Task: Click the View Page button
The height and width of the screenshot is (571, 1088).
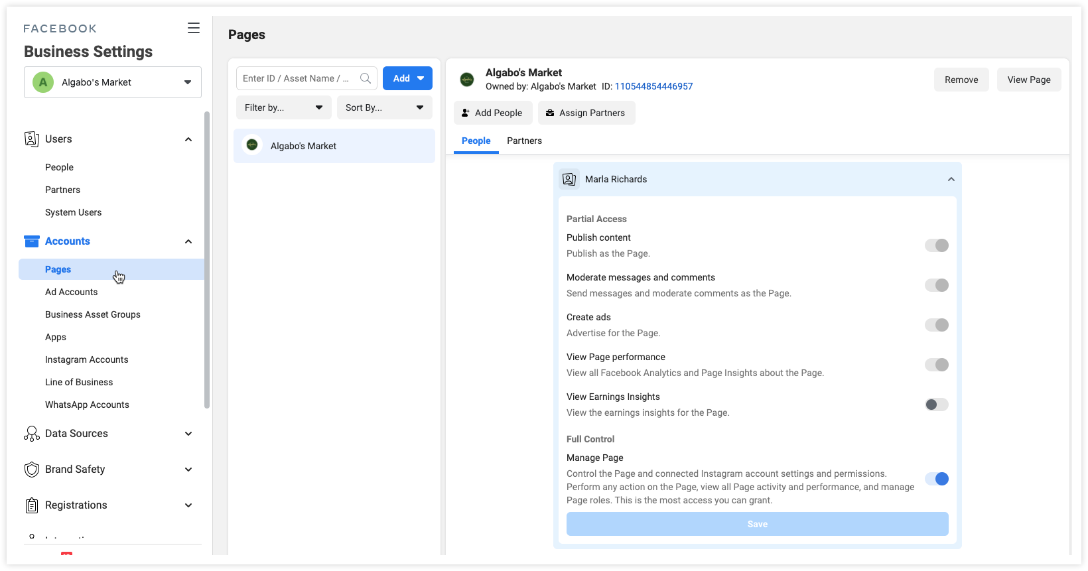Action: [1029, 80]
